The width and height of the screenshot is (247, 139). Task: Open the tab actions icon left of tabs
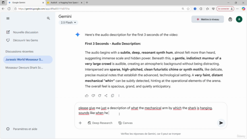click(3, 3)
